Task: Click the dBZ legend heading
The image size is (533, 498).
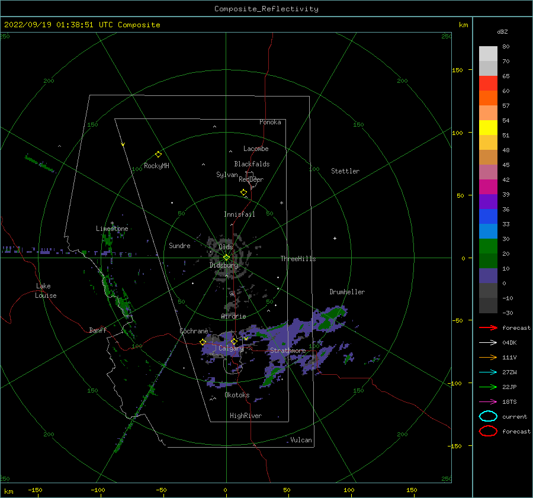Action: point(502,32)
